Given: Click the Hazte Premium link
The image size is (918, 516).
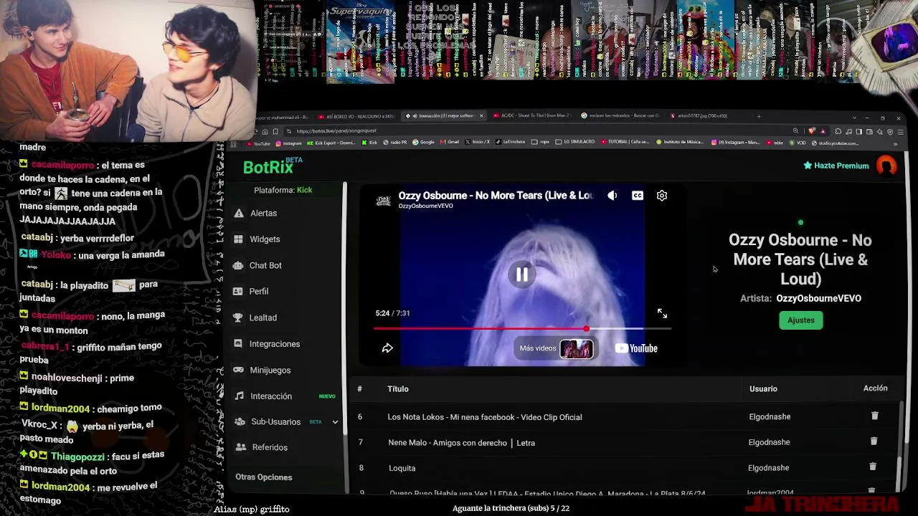Looking at the screenshot, I should coord(836,166).
